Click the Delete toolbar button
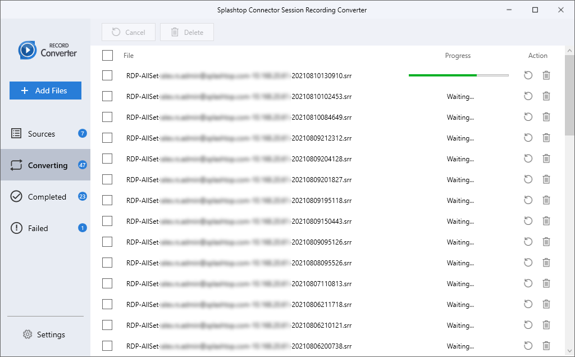This screenshot has height=357, width=575. click(187, 32)
